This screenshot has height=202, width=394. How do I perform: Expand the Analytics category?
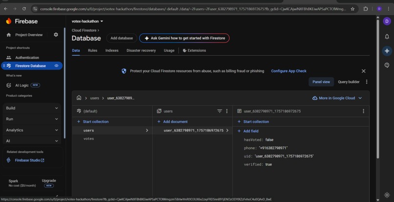[32, 130]
